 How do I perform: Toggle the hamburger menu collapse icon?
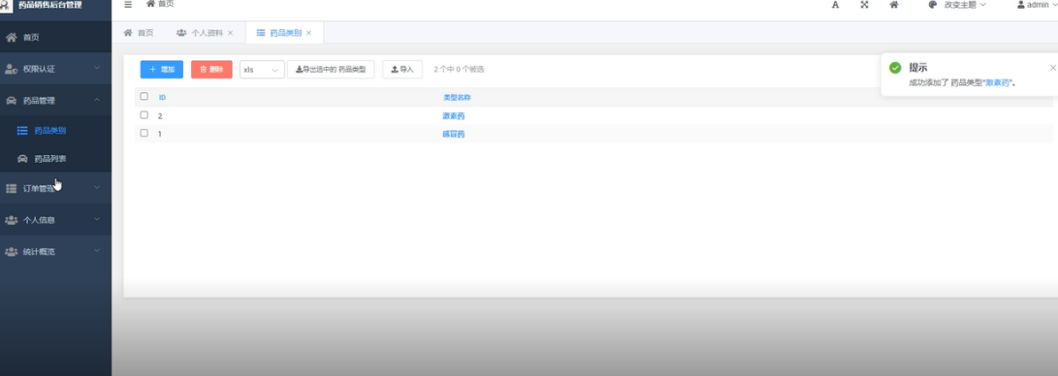coord(128,4)
